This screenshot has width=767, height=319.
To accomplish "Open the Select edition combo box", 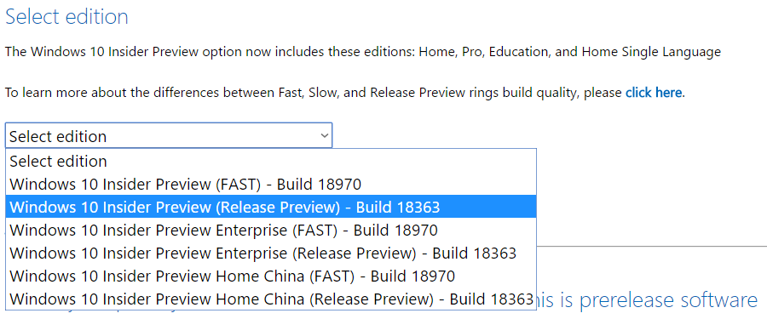I will pyautogui.click(x=168, y=135).
